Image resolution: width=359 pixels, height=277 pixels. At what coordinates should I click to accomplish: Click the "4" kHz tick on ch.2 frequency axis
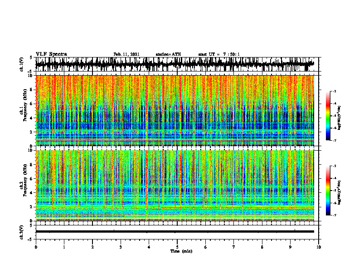(32, 193)
